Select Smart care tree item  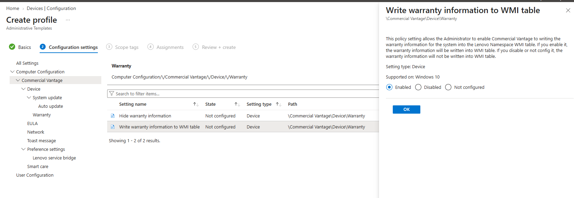[x=38, y=167]
